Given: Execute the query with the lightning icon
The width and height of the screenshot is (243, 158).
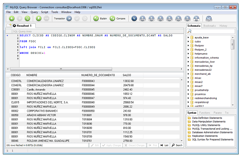Looking at the screenshot, I should click(38, 18).
